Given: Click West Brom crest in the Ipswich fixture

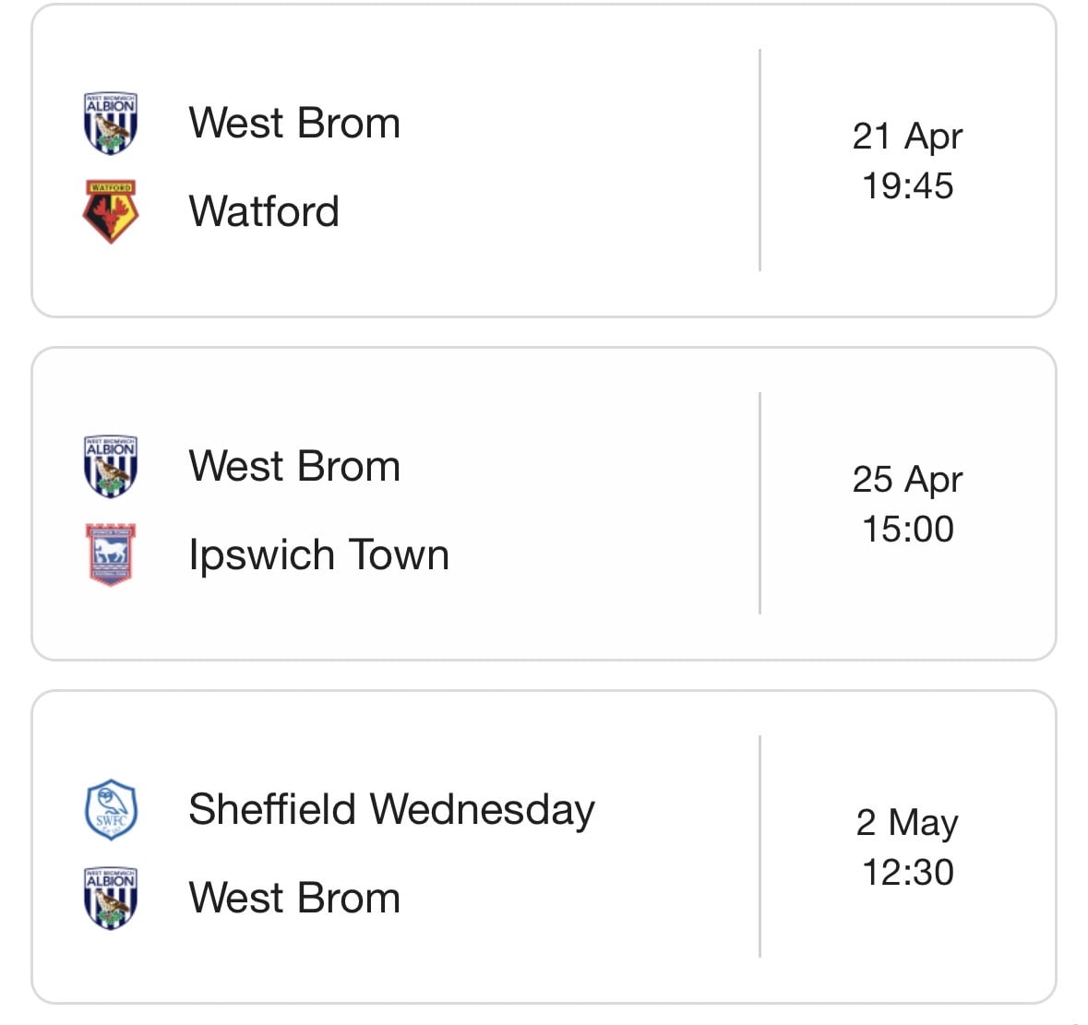Looking at the screenshot, I should click(x=111, y=466).
